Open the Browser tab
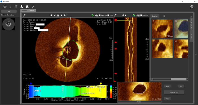198x105 pixels. click(24, 10)
